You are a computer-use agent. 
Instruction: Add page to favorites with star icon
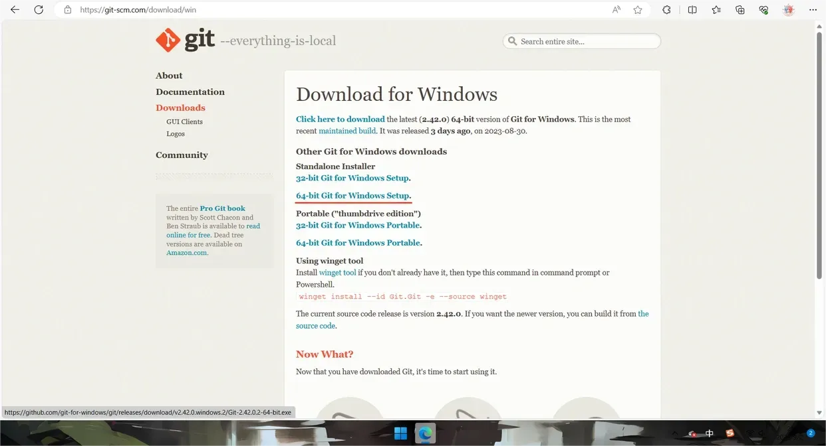(638, 10)
